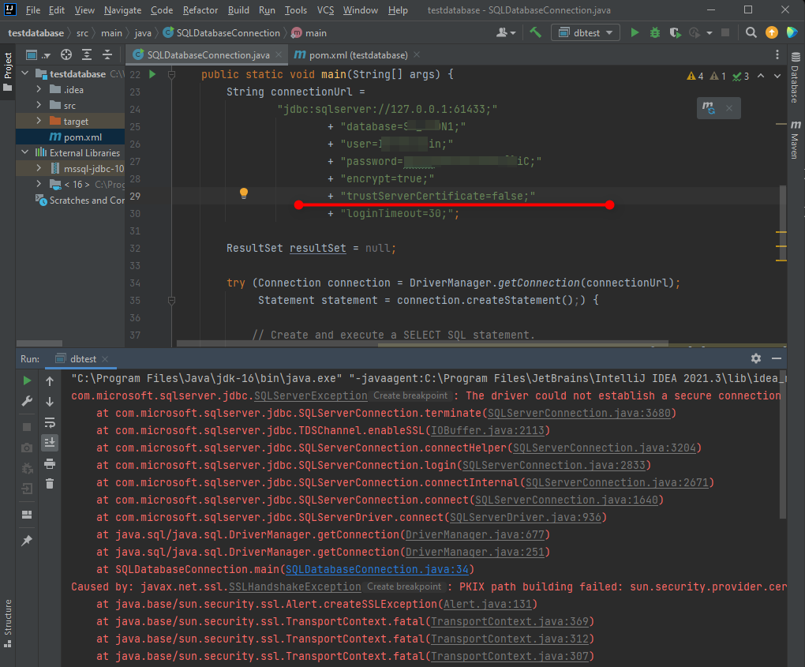
Task: Open the Refactor menu
Action: click(200, 10)
